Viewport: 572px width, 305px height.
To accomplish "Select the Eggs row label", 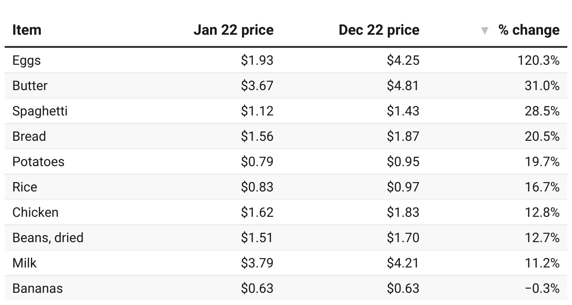I will coord(27,61).
